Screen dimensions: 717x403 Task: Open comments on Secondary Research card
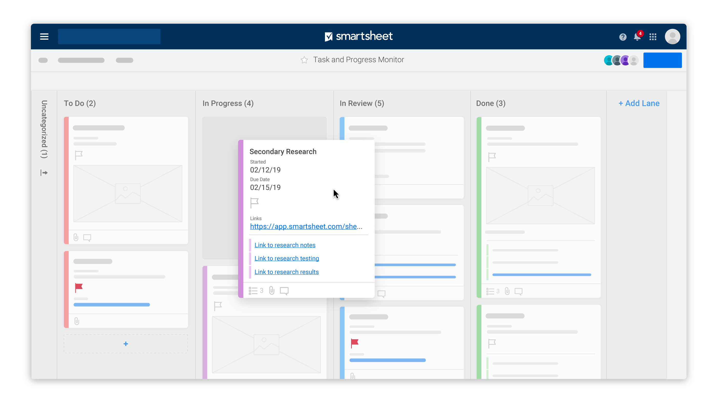pyautogui.click(x=284, y=291)
